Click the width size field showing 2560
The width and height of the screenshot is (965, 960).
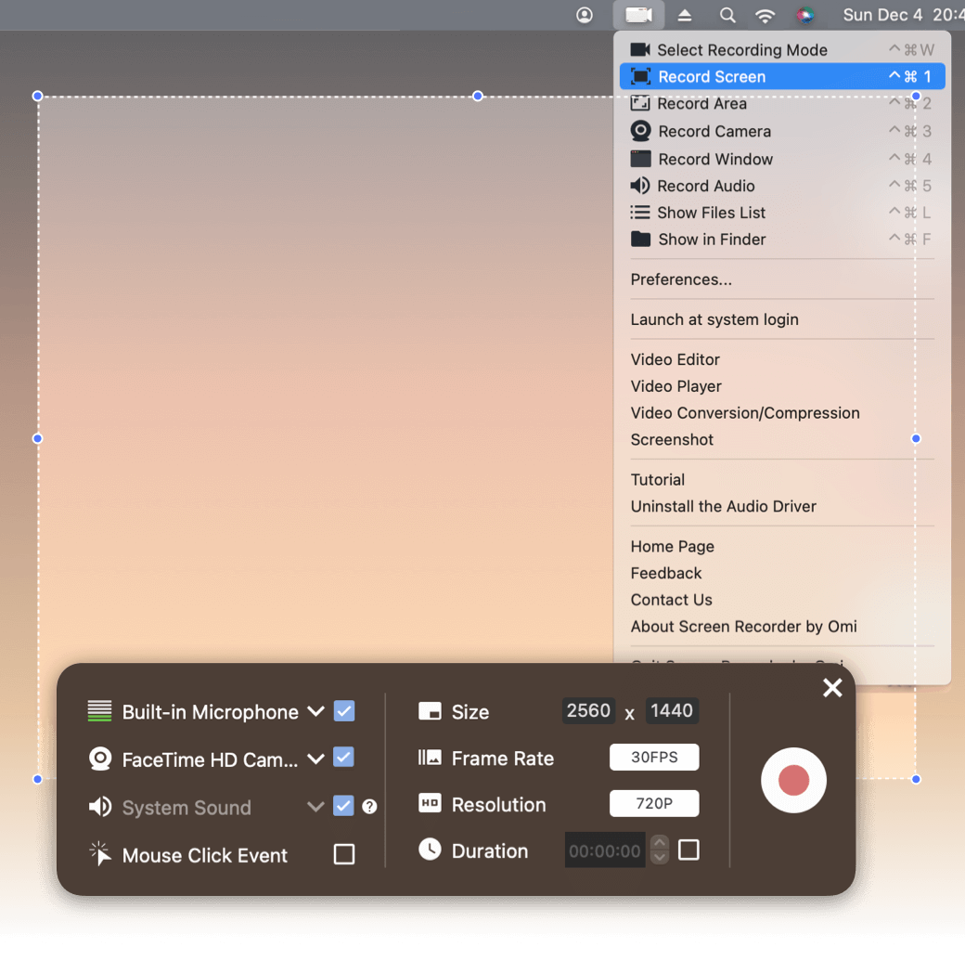coord(588,711)
